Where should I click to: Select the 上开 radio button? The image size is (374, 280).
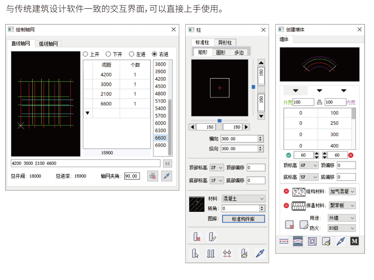point(86,54)
